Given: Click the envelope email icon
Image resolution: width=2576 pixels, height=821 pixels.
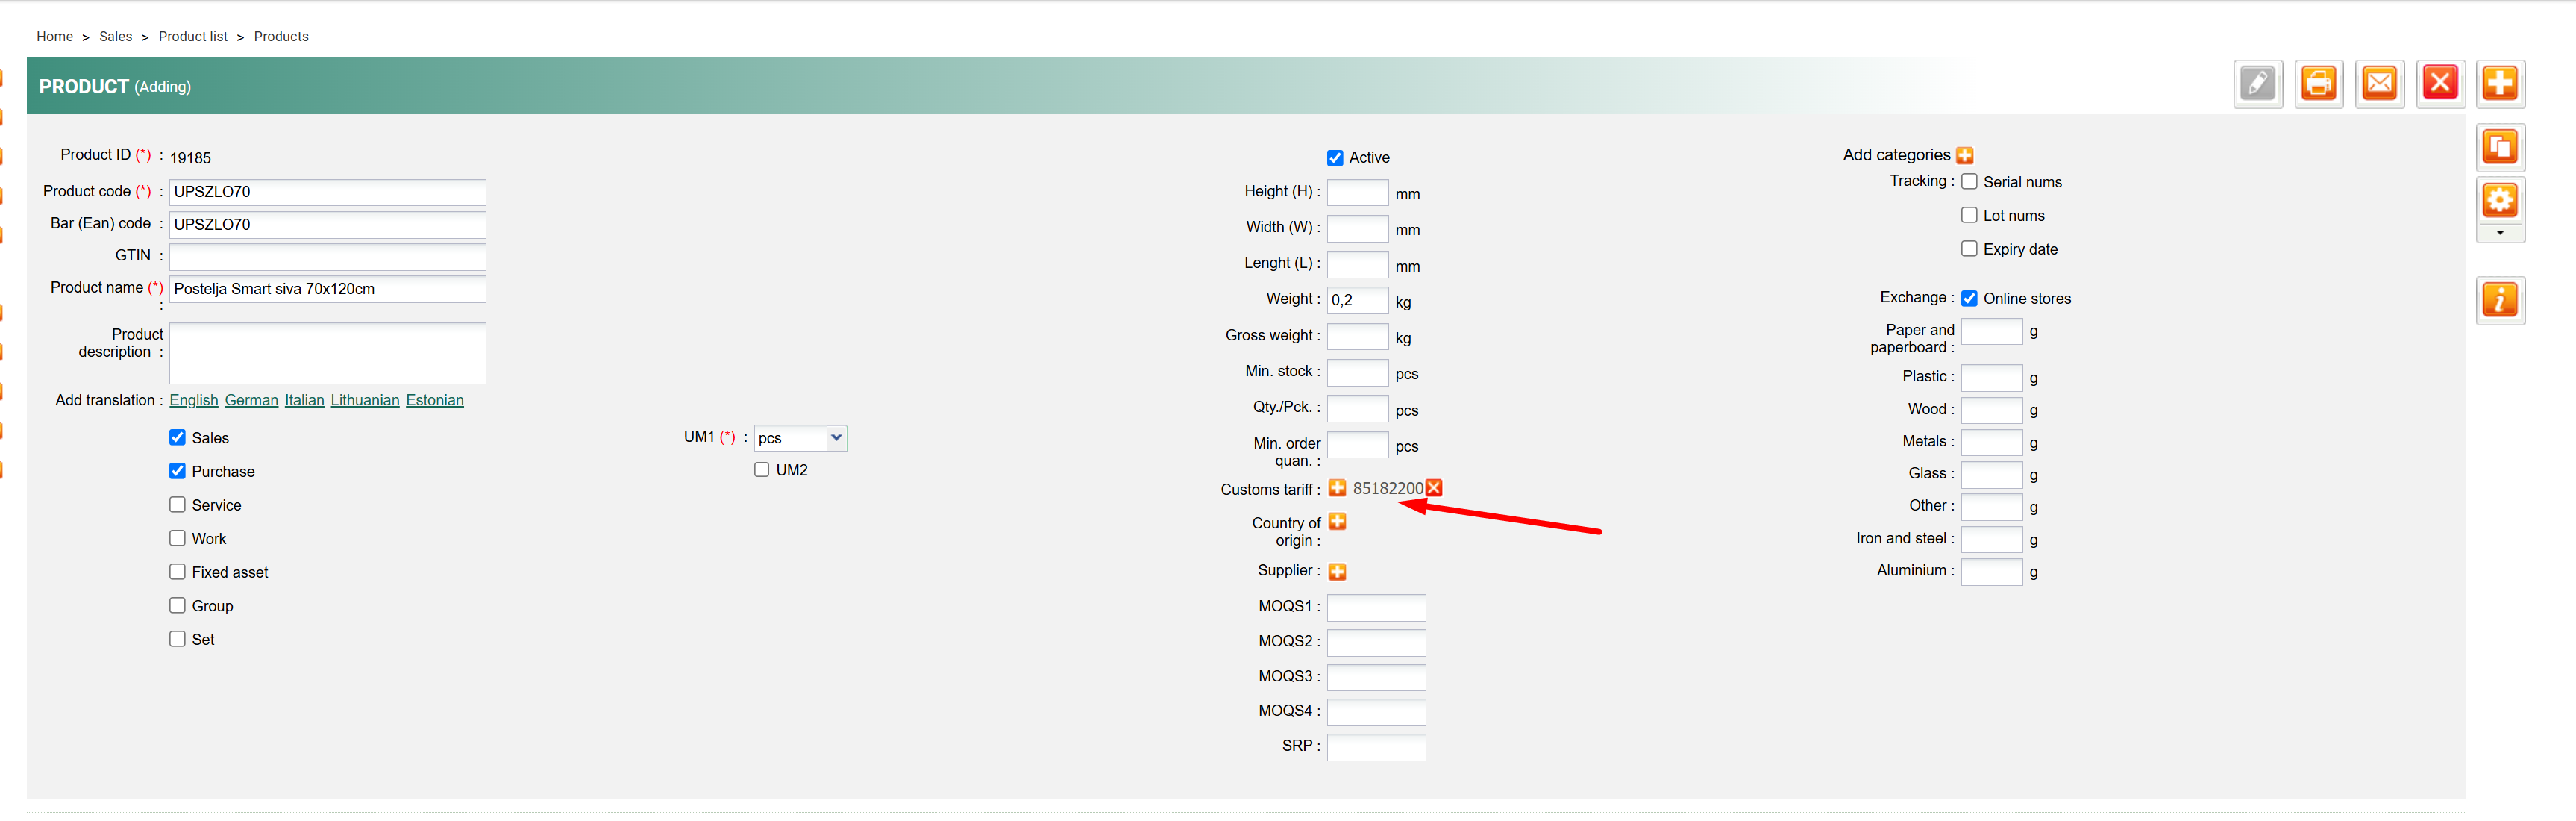Looking at the screenshot, I should (2379, 84).
